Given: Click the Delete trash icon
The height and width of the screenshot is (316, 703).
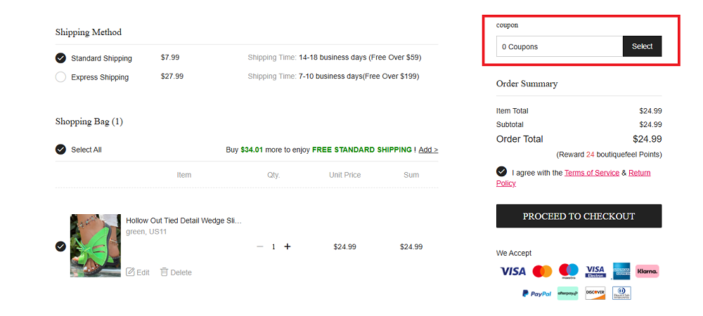Looking at the screenshot, I should (x=164, y=272).
